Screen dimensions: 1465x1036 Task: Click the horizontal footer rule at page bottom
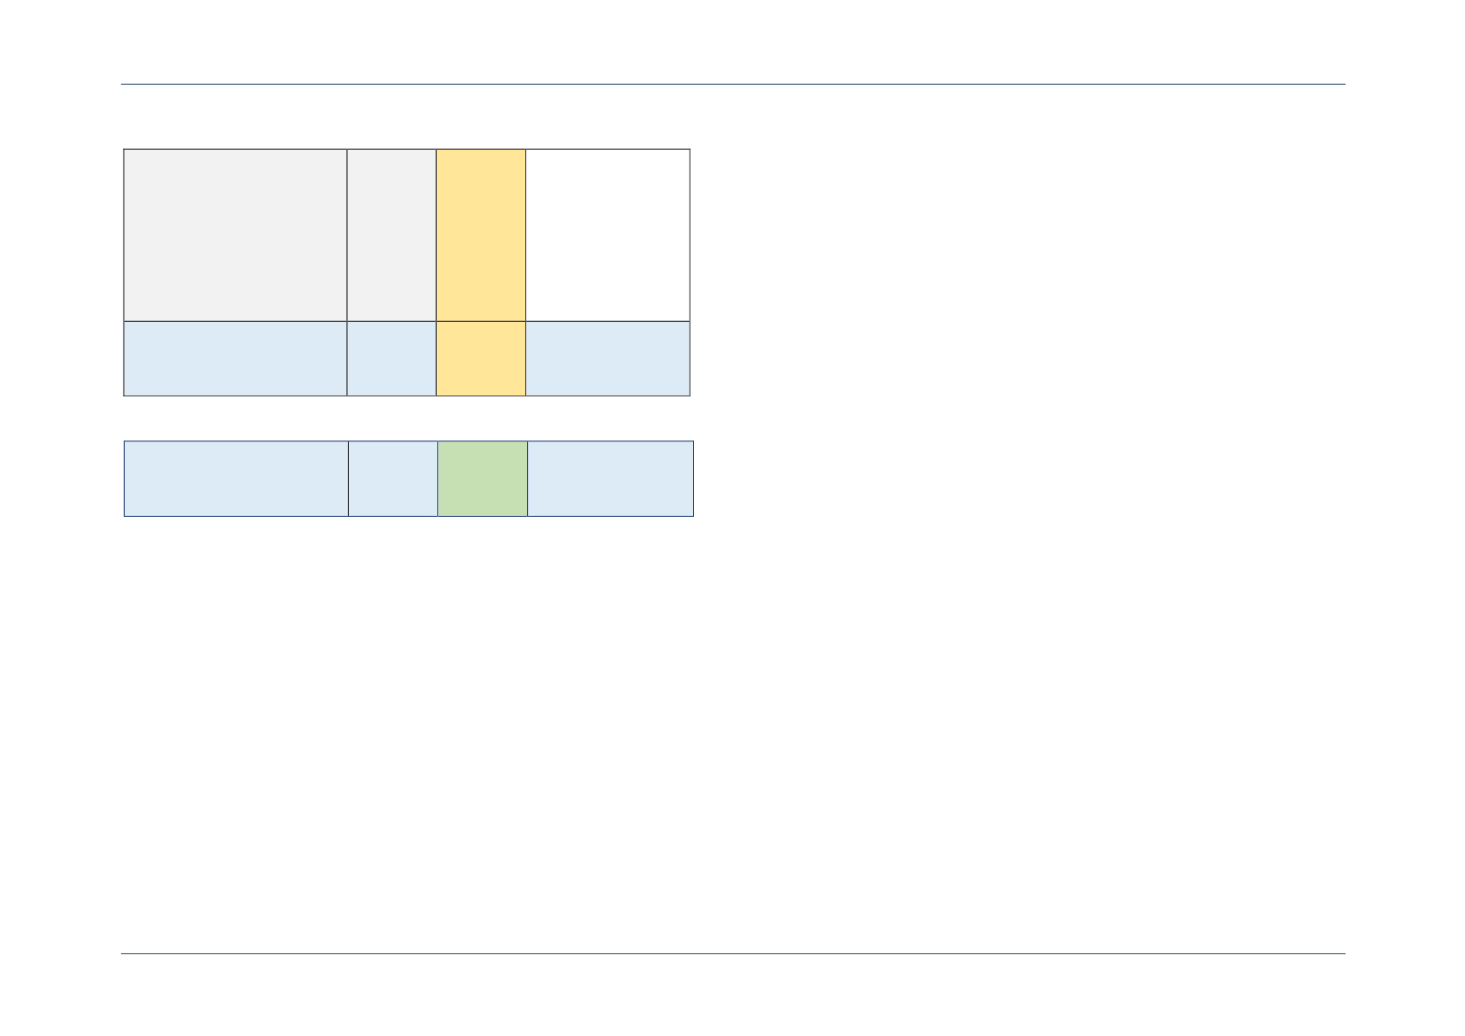(733, 954)
